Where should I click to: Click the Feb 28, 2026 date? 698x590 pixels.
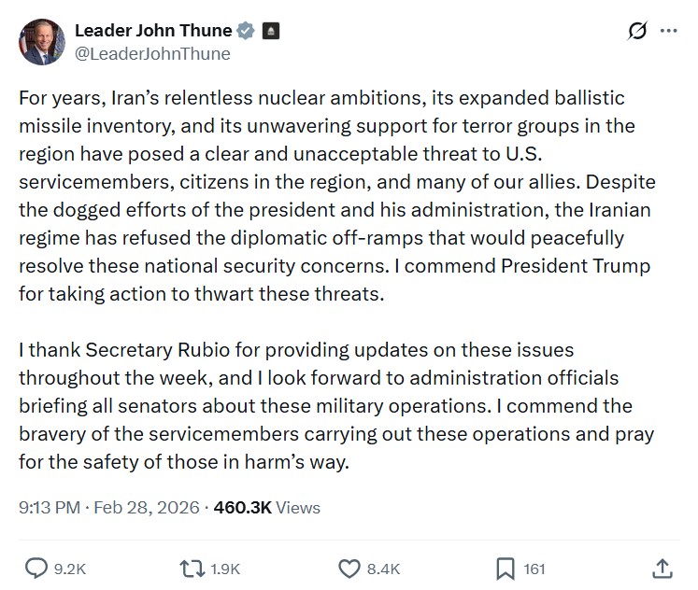tap(149, 508)
